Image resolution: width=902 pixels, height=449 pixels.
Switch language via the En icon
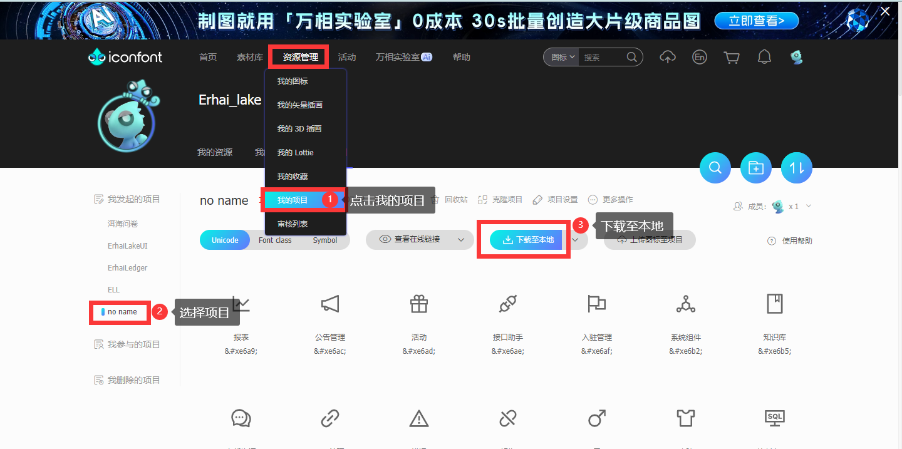click(x=700, y=57)
